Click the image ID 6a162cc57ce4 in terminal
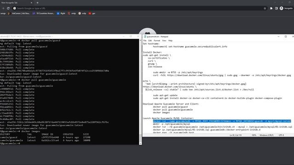 coord(50,140)
